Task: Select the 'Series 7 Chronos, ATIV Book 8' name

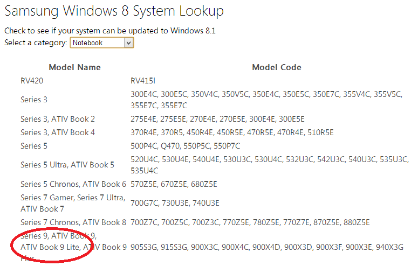Action: click(73, 222)
